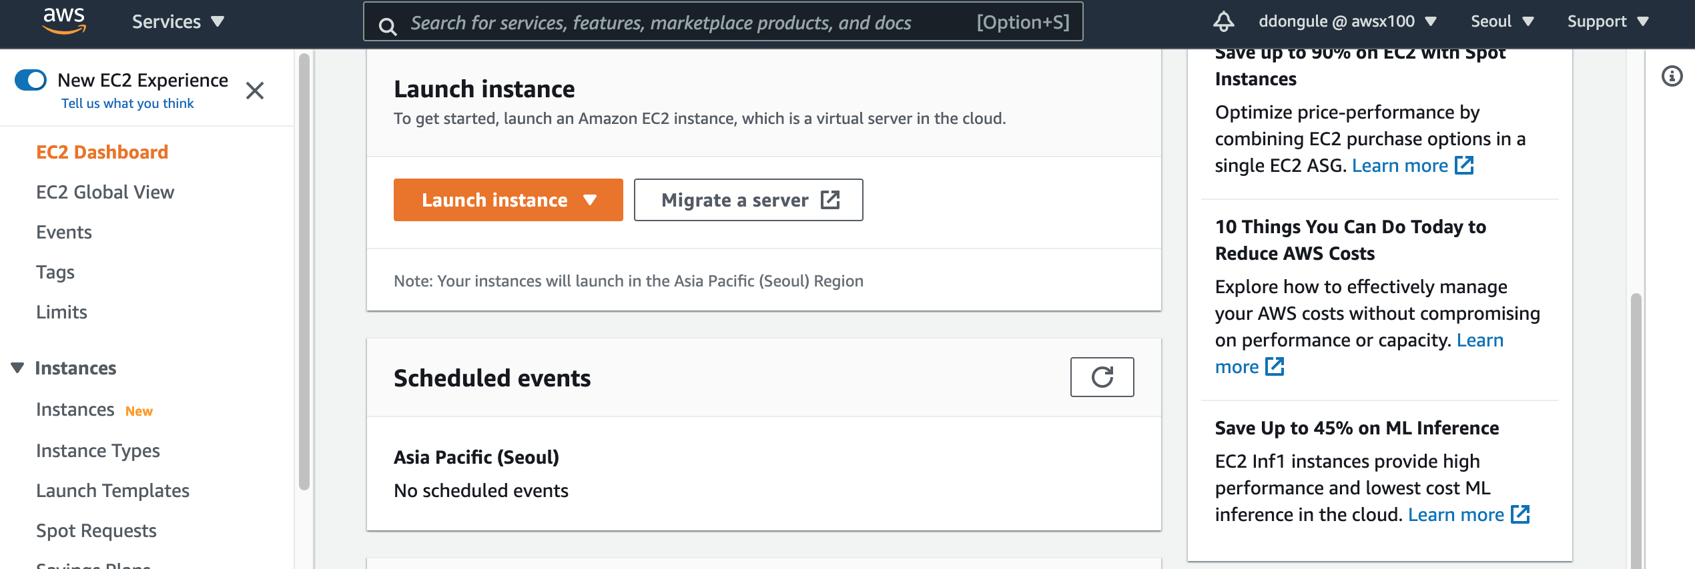Viewport: 1695px width, 569px height.
Task: Open Events in the sidebar
Action: (64, 232)
